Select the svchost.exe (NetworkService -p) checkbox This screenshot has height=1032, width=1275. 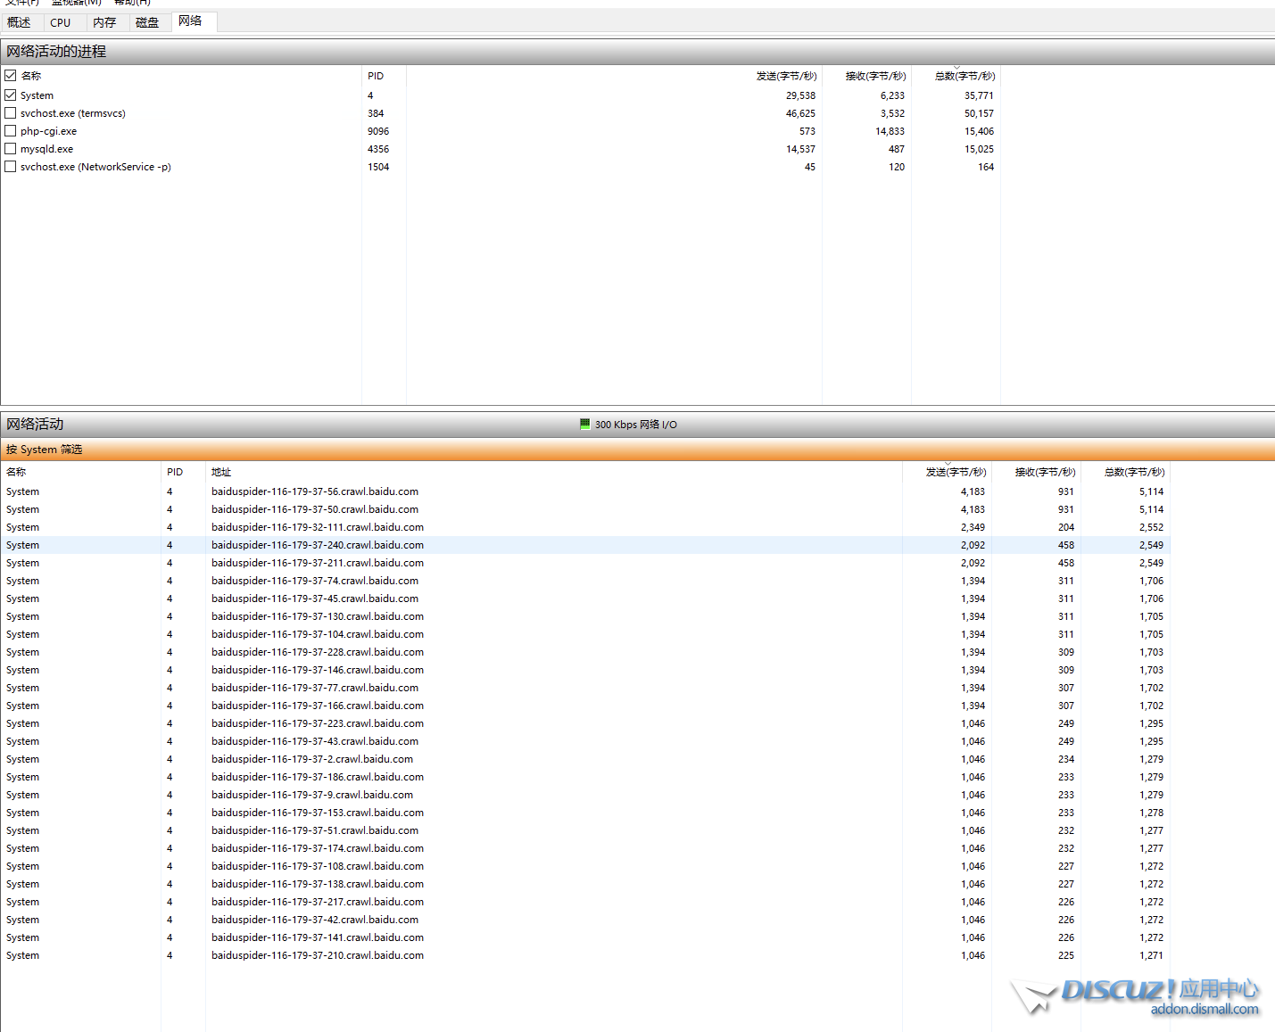[x=11, y=167]
